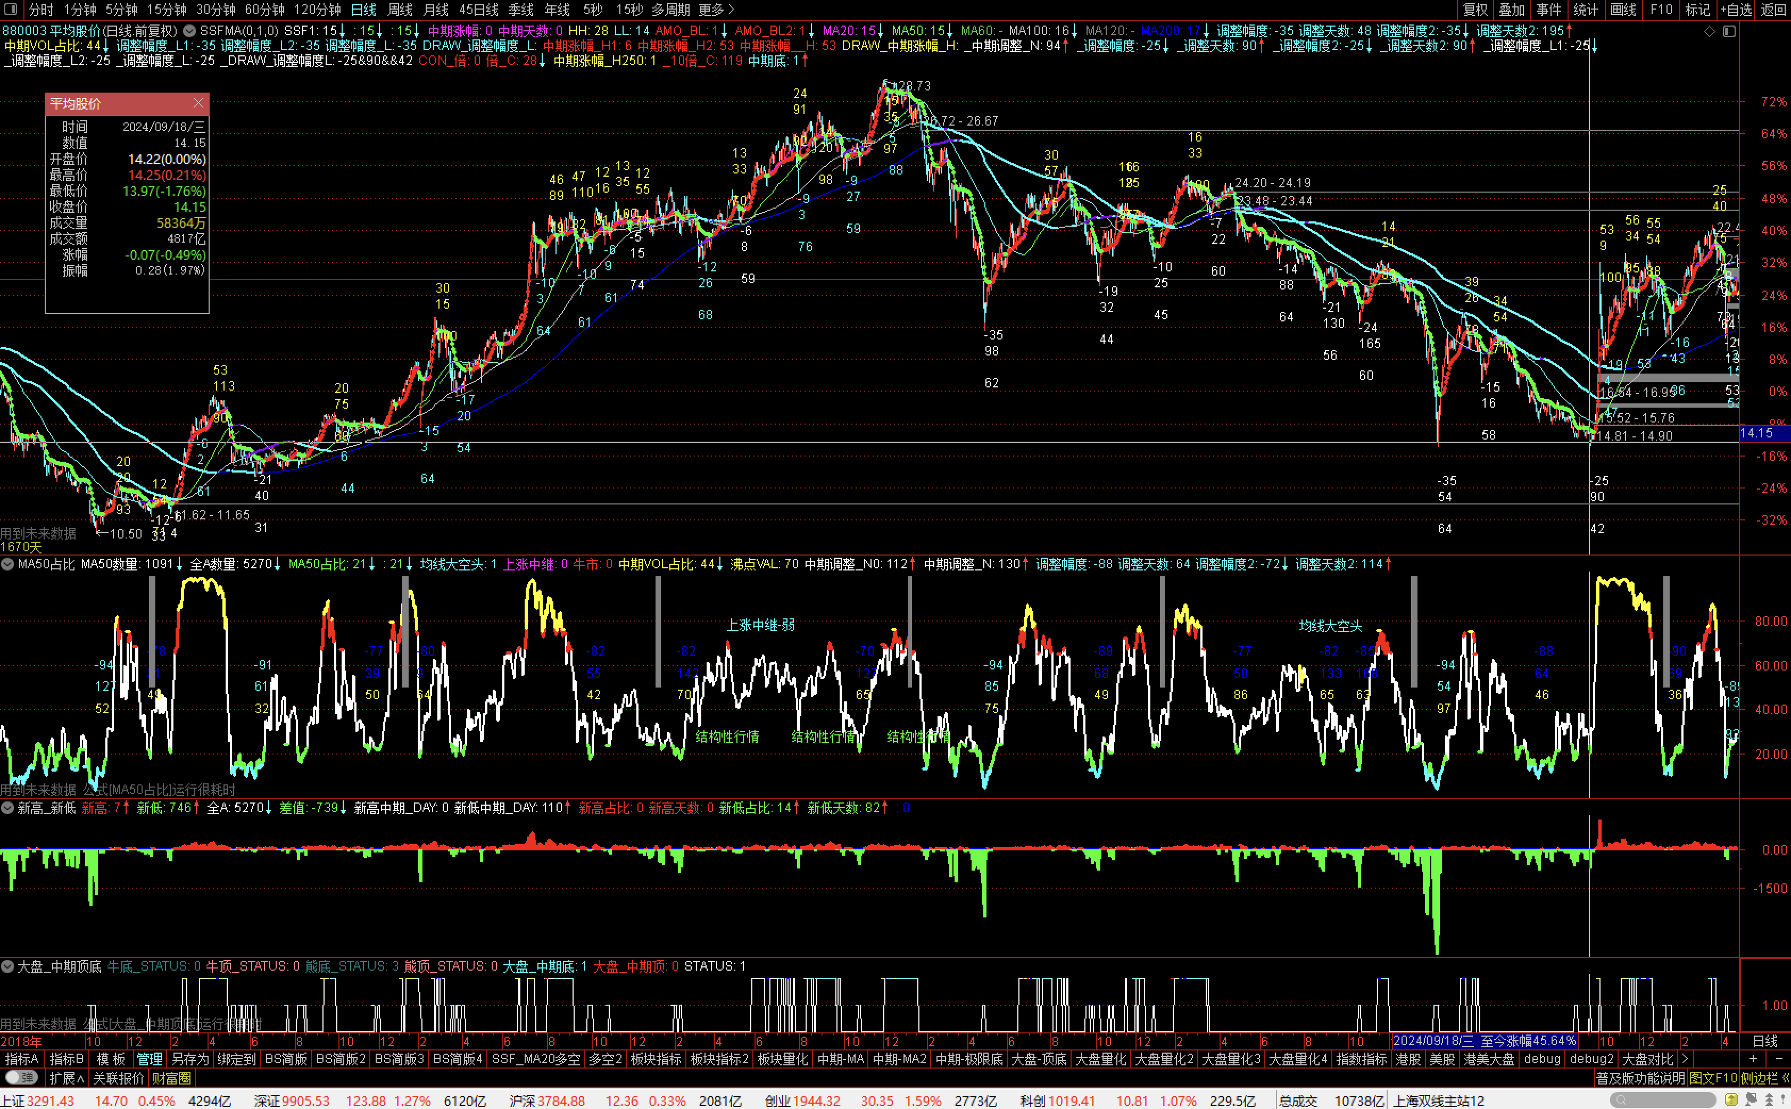Select the 45日线 period
The width and height of the screenshot is (1791, 1109).
[x=479, y=10]
